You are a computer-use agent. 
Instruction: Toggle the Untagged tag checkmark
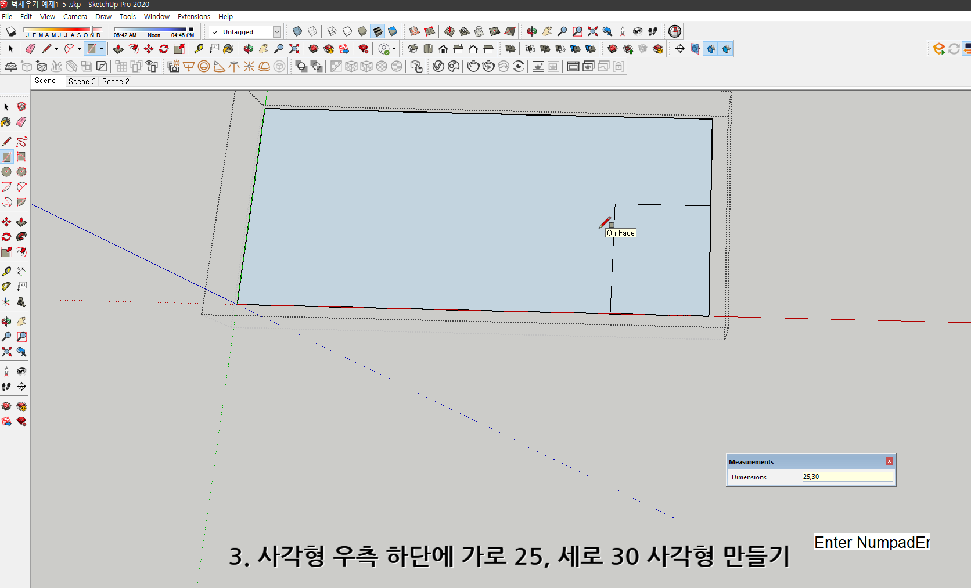[215, 32]
